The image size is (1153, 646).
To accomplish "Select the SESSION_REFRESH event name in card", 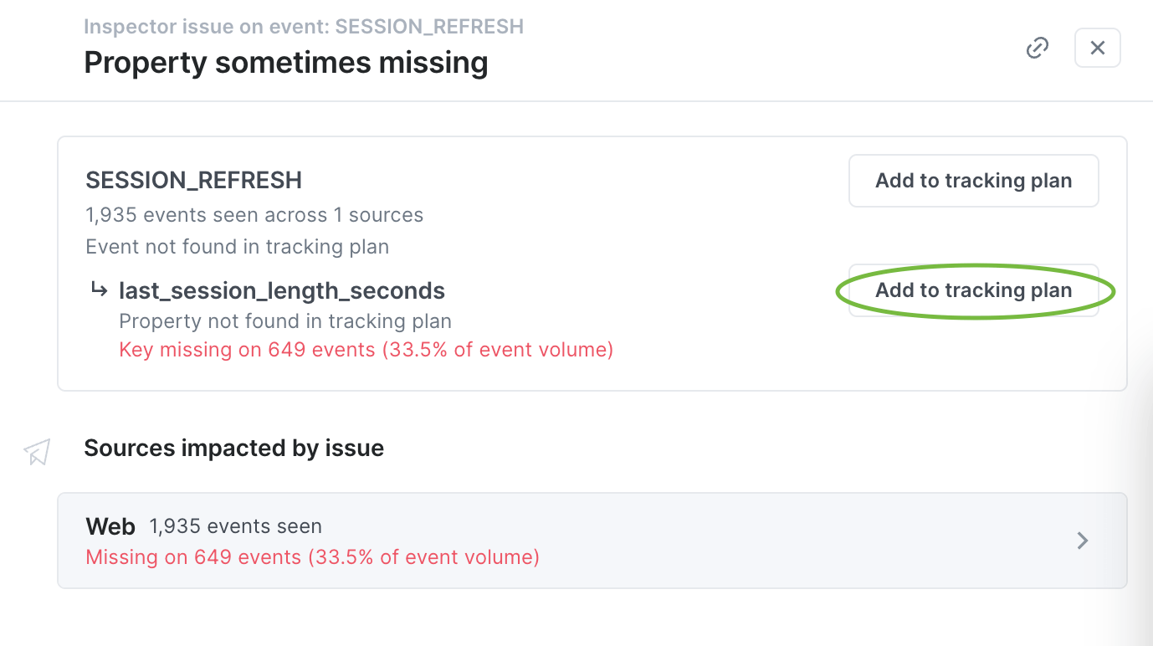I will pos(193,181).
